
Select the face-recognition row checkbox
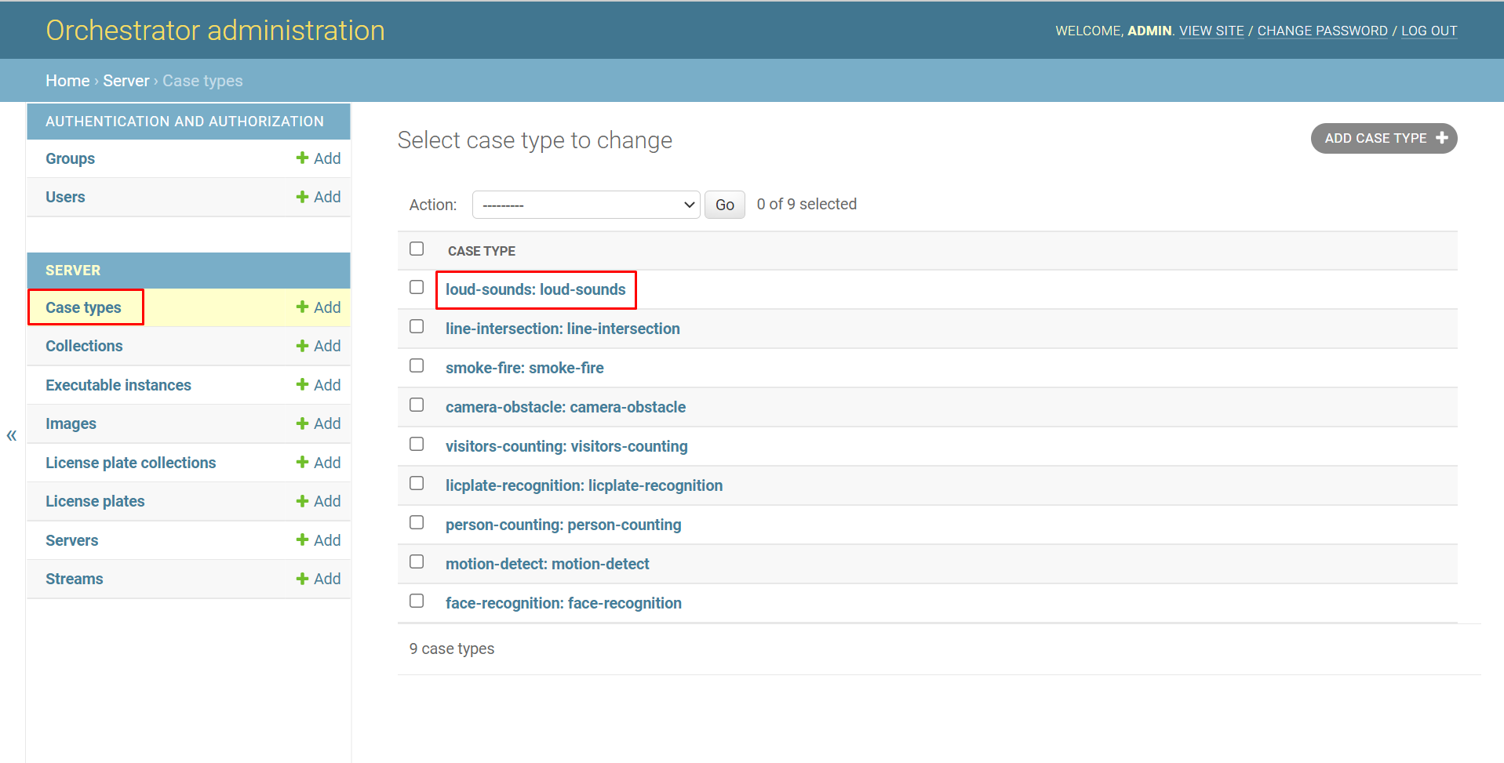pyautogui.click(x=417, y=601)
